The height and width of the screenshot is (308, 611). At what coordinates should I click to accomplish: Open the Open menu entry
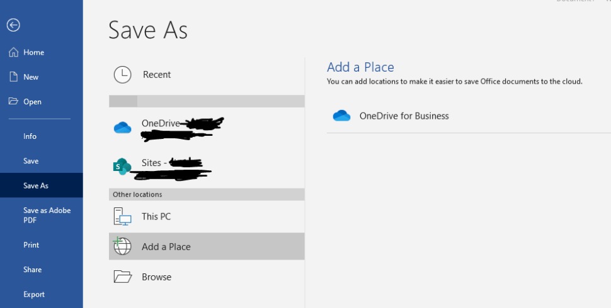tap(42, 101)
